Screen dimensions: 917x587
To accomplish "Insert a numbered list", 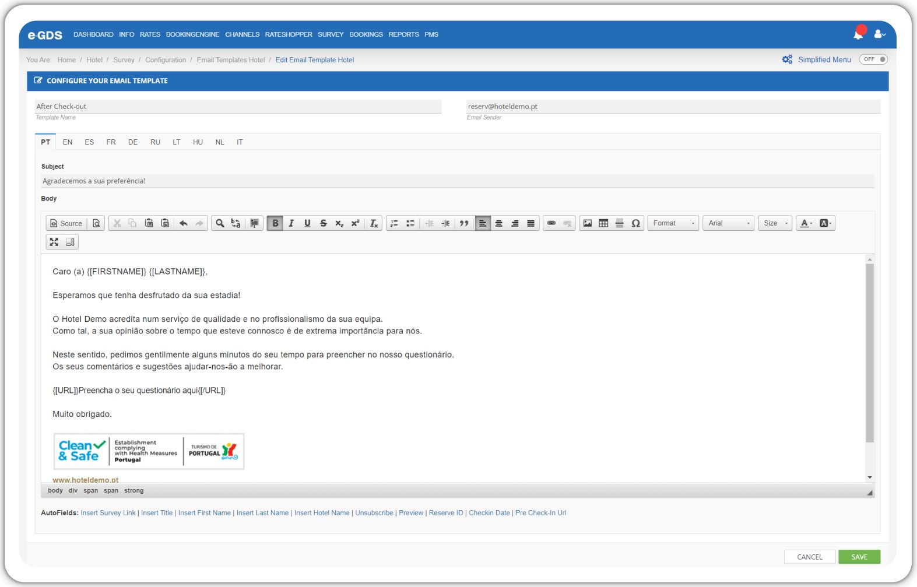I will (x=394, y=223).
